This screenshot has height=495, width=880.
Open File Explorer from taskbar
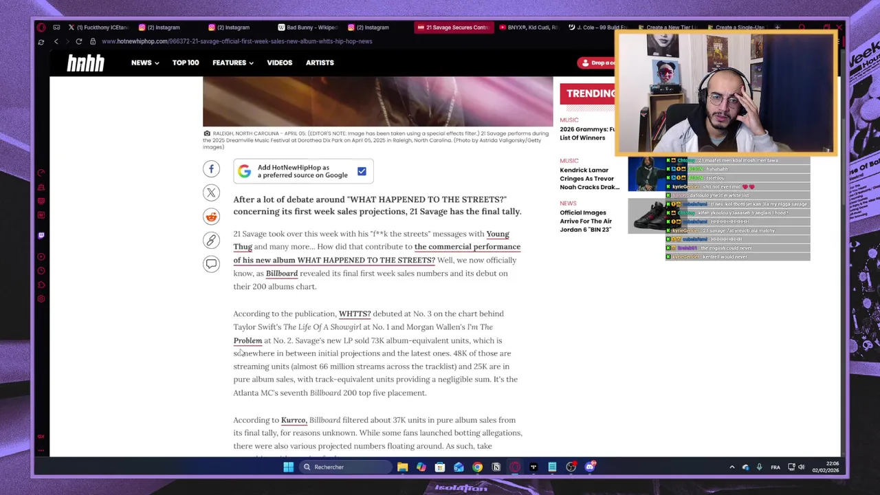pyautogui.click(x=402, y=467)
